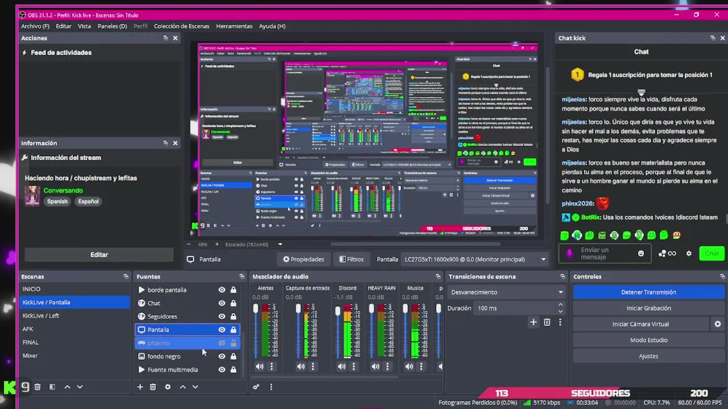The height and width of the screenshot is (409, 728).
Task: Mute the Captura de entrada channel
Action: (x=300, y=366)
